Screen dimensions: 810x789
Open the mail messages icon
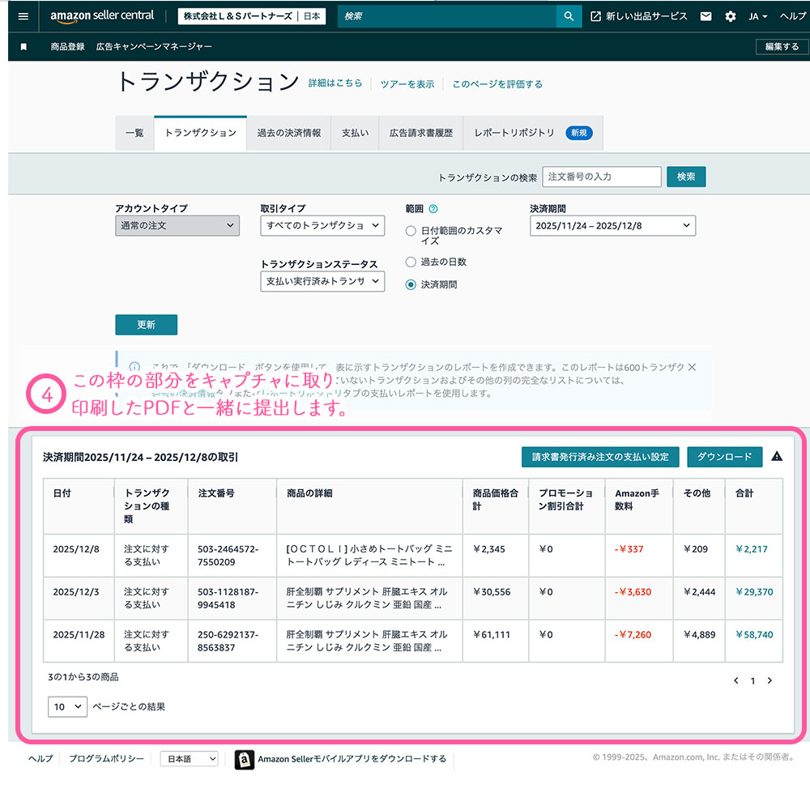pos(706,16)
